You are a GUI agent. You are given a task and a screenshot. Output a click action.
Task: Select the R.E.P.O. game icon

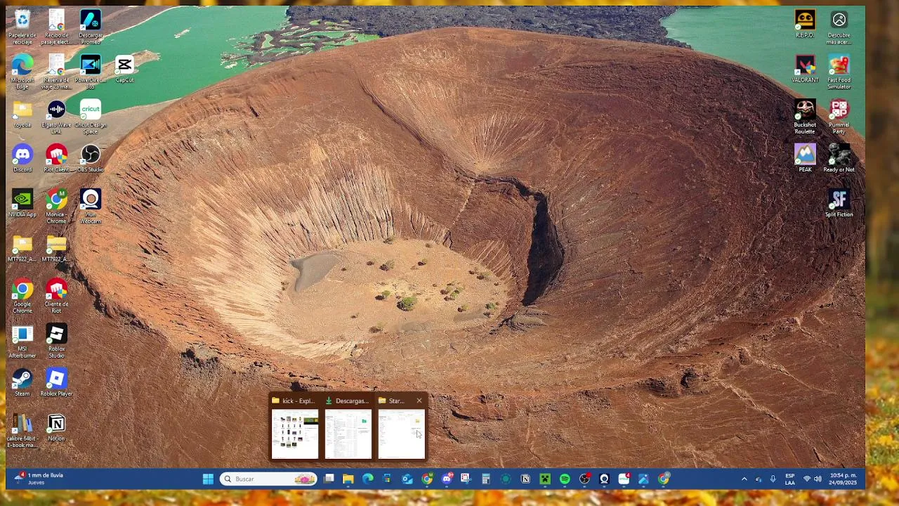pyautogui.click(x=805, y=25)
